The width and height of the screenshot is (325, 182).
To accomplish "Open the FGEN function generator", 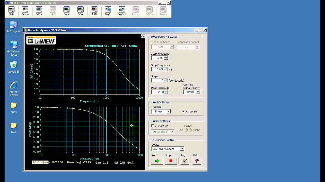I will (x=39, y=11).
